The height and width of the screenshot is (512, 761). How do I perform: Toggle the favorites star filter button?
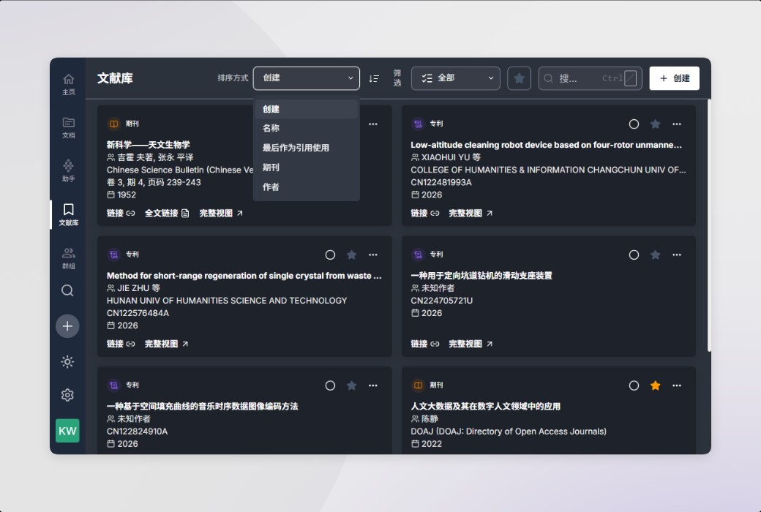coord(519,78)
